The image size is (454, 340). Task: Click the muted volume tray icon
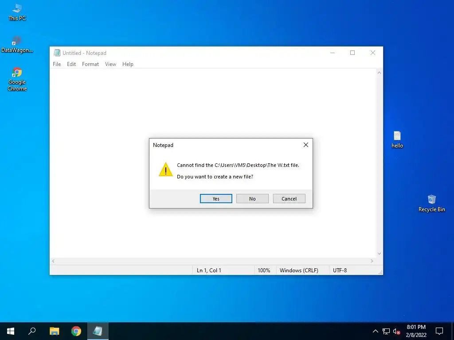click(x=396, y=331)
